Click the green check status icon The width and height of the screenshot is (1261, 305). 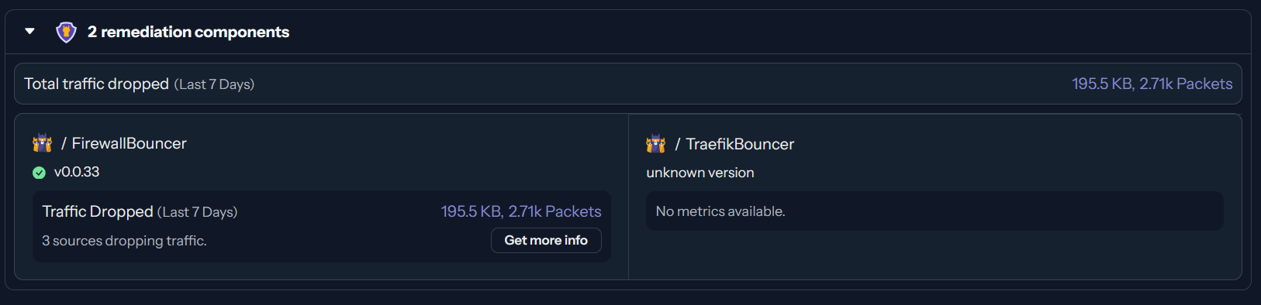[x=39, y=173]
